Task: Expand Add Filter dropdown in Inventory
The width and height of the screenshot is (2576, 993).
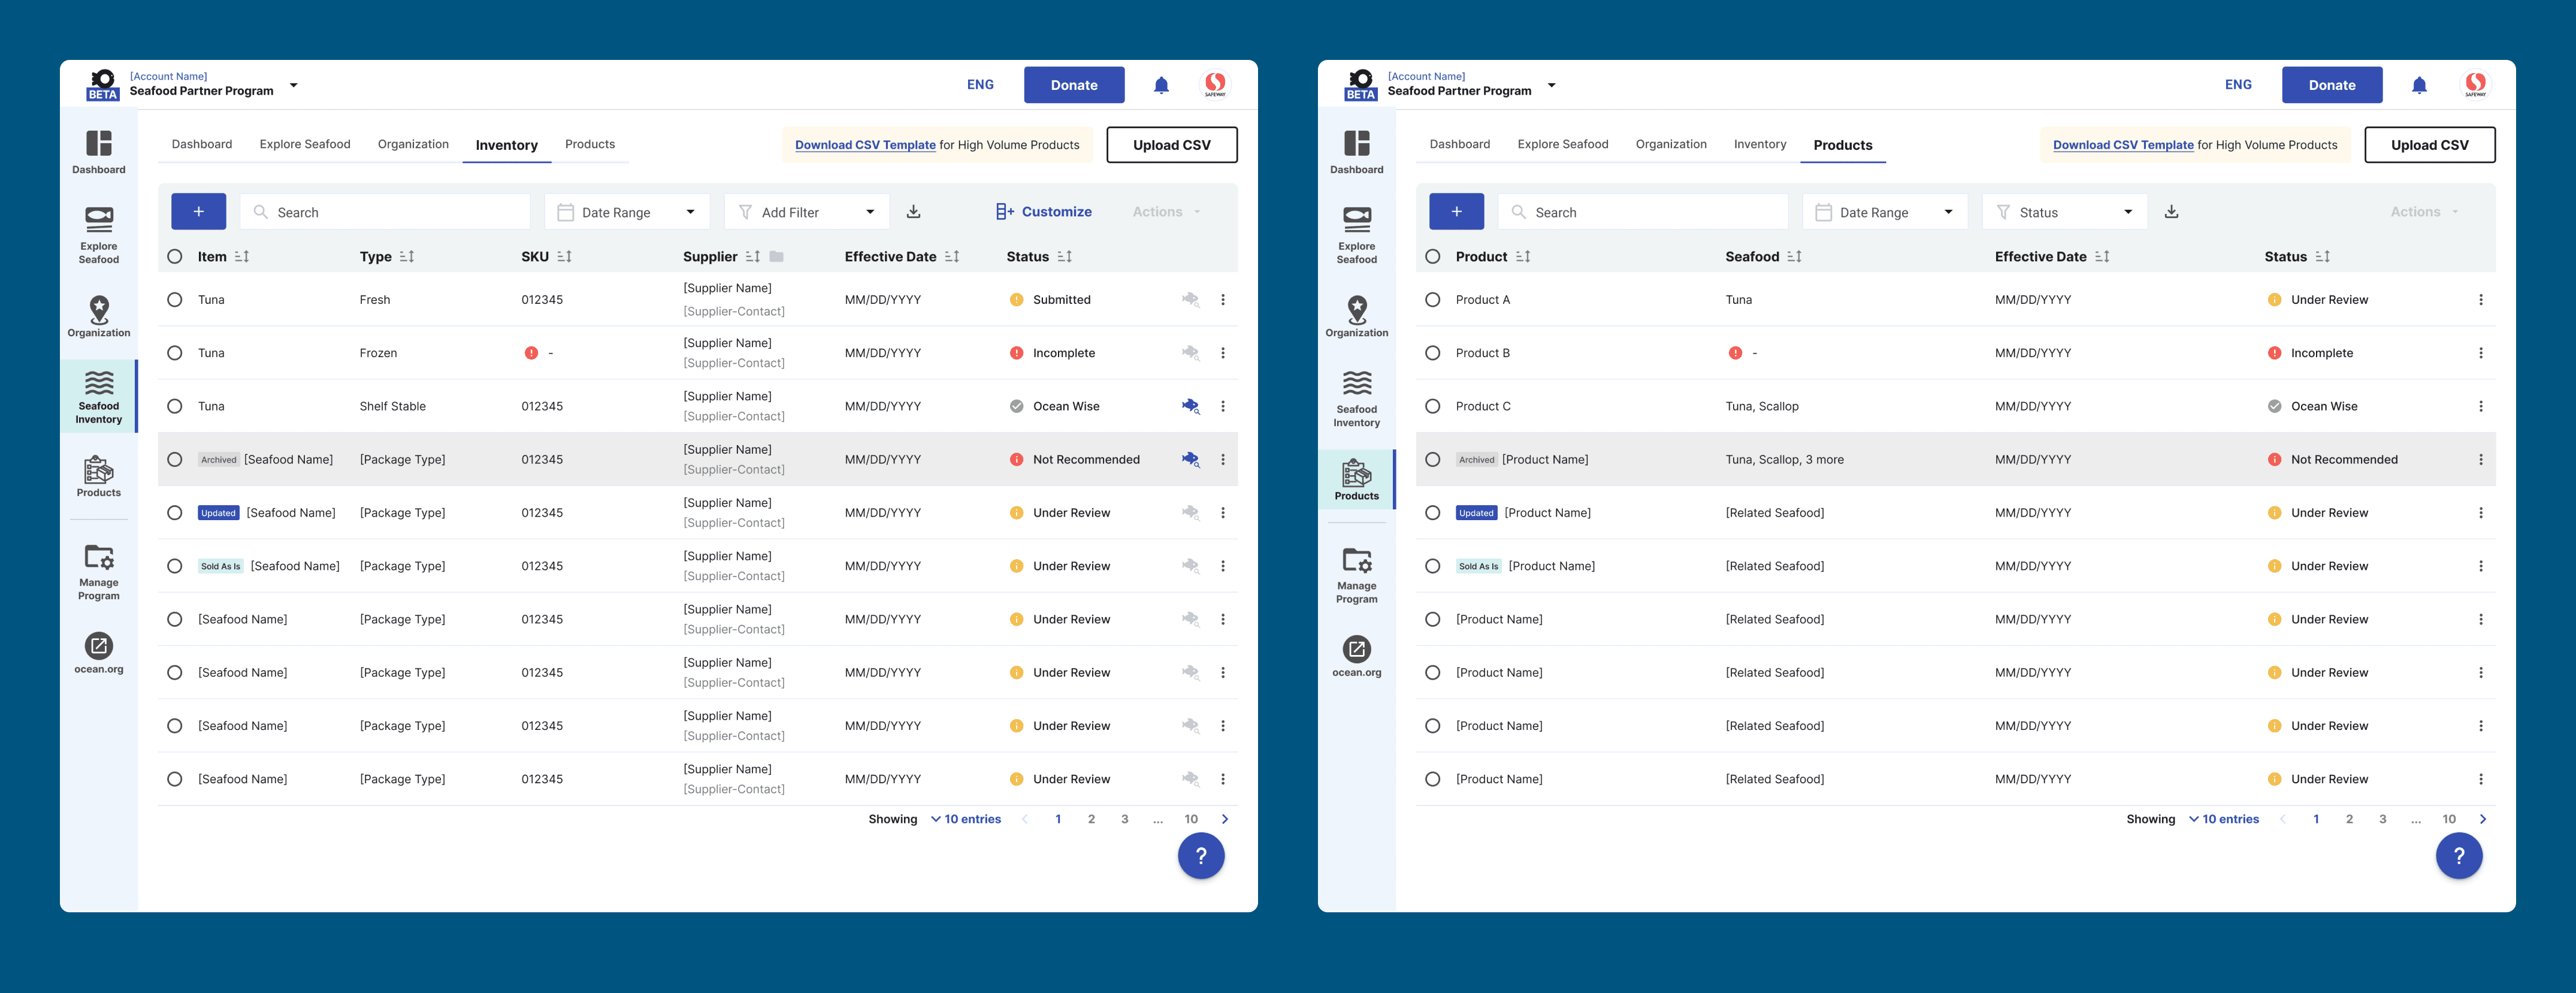Action: pyautogui.click(x=806, y=212)
